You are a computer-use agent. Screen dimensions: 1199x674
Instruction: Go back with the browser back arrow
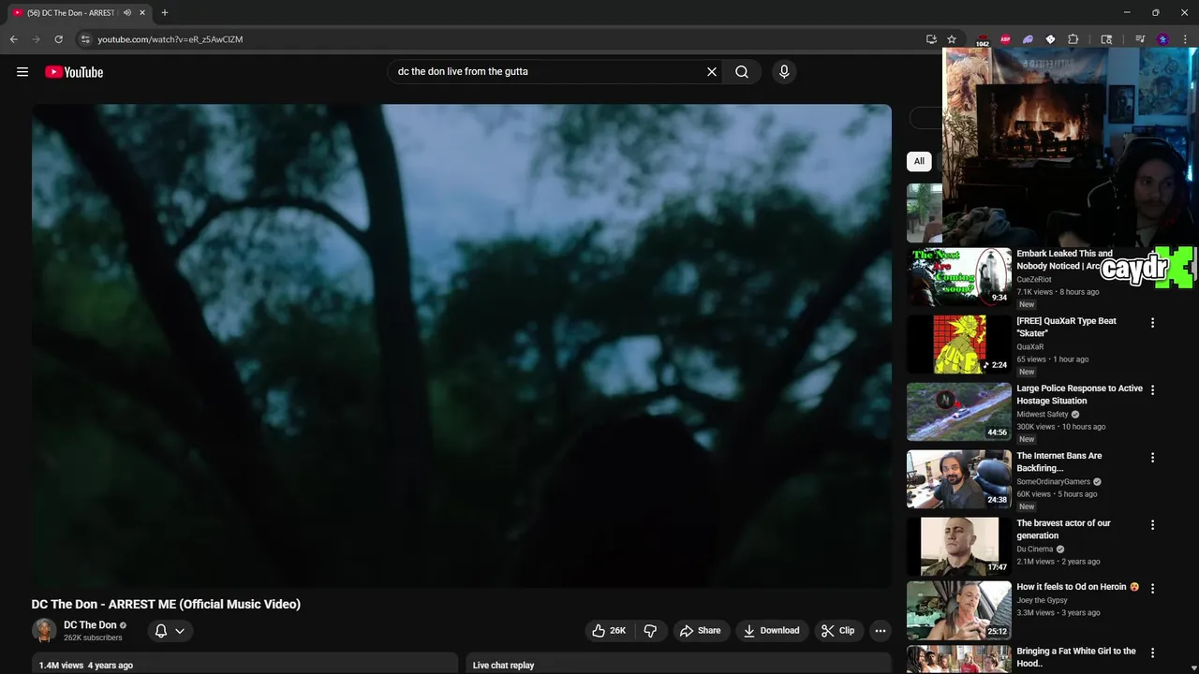tap(14, 39)
